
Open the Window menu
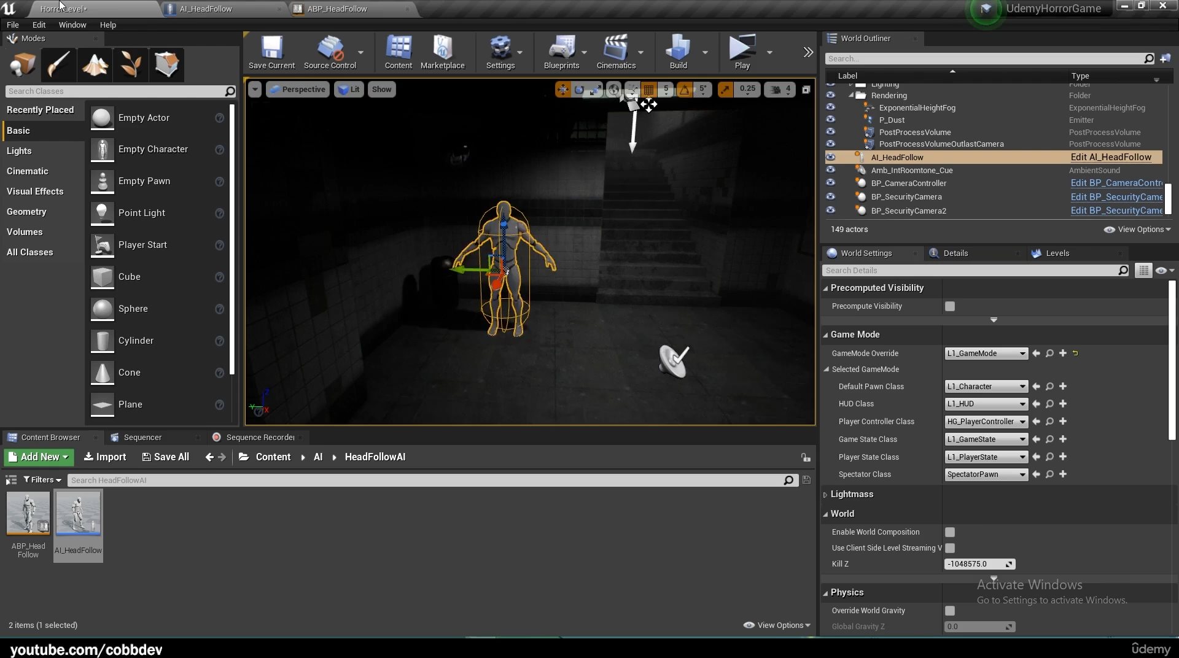coord(72,25)
